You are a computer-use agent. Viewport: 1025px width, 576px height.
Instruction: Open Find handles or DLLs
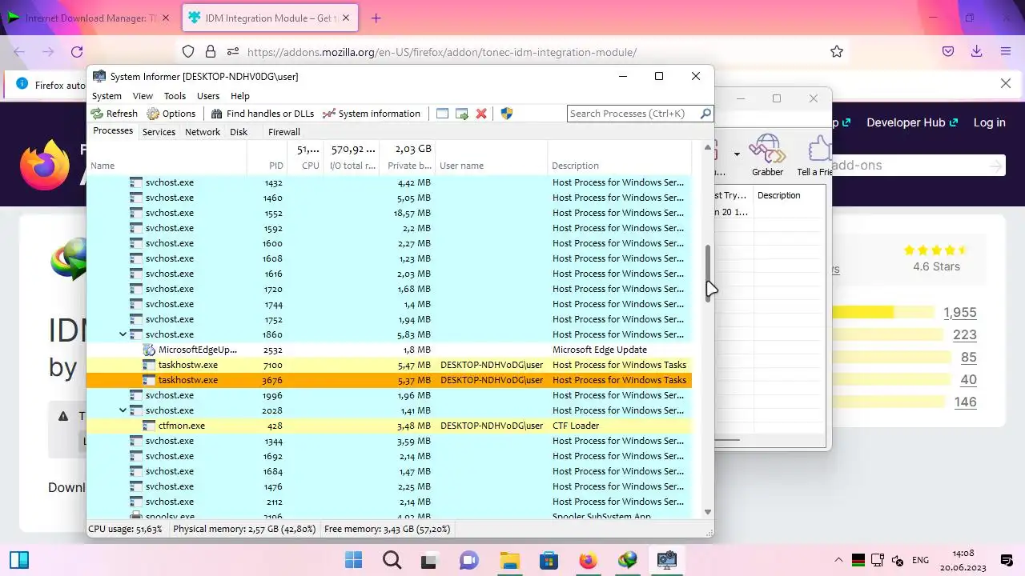(x=263, y=114)
